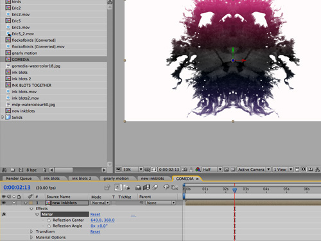
Task: Open the Normal blending mode dropdown
Action: click(x=100, y=202)
